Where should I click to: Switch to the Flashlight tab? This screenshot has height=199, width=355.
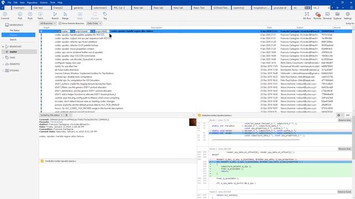[x=21, y=8]
